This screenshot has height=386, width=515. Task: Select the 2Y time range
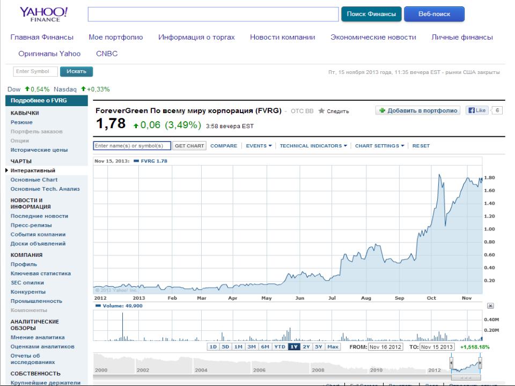pos(306,347)
